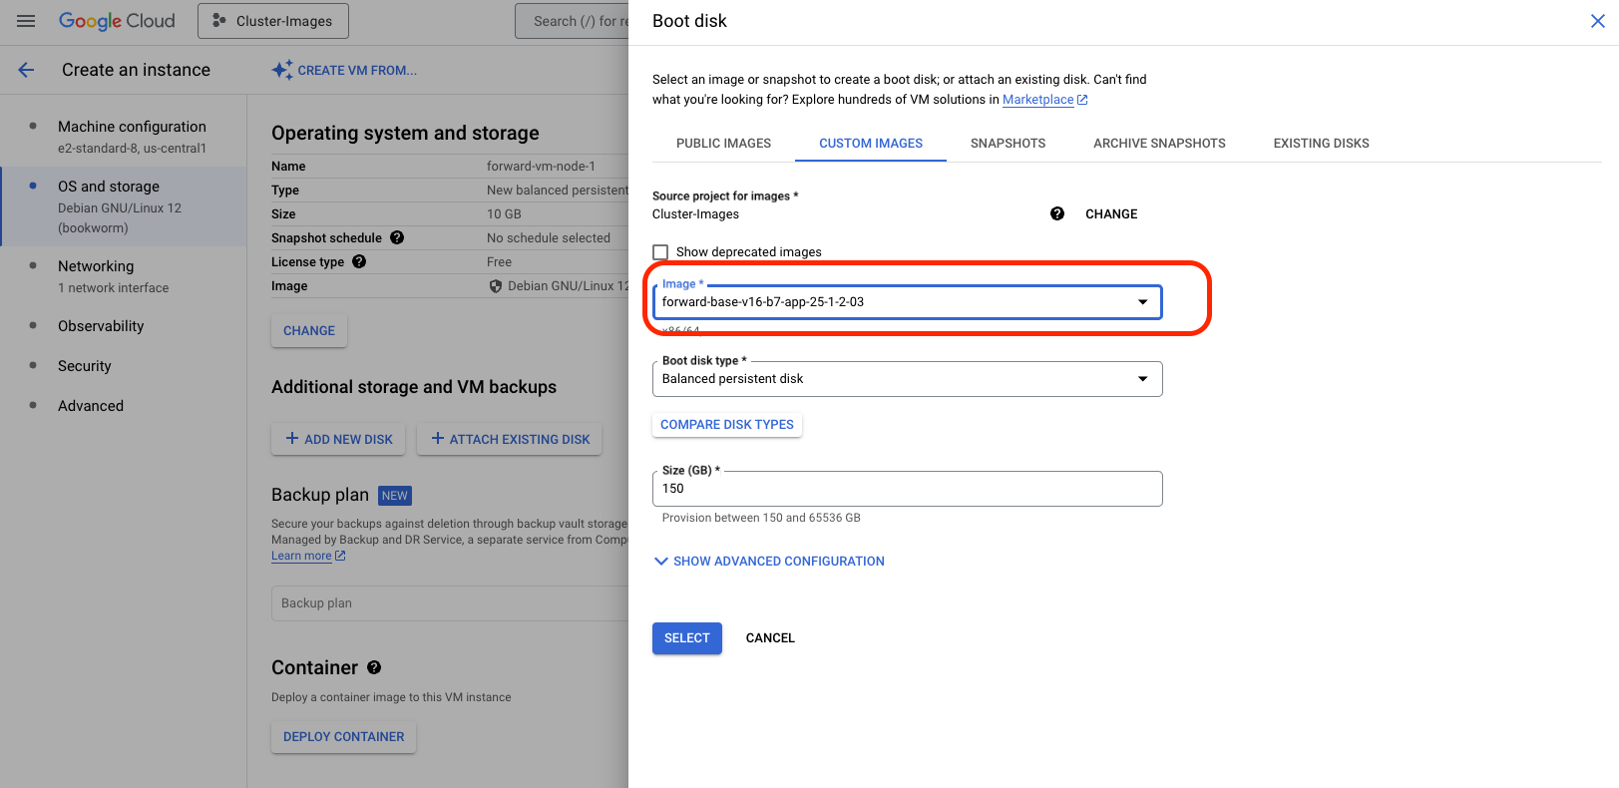Click help icon next to Source project
This screenshot has height=788, width=1619.
pos(1057,214)
